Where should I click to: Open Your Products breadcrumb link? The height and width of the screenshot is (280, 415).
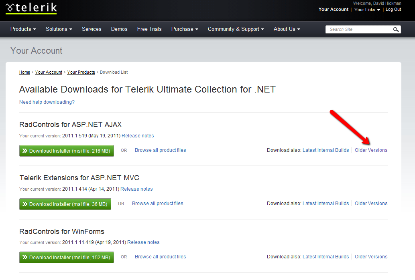click(x=81, y=72)
